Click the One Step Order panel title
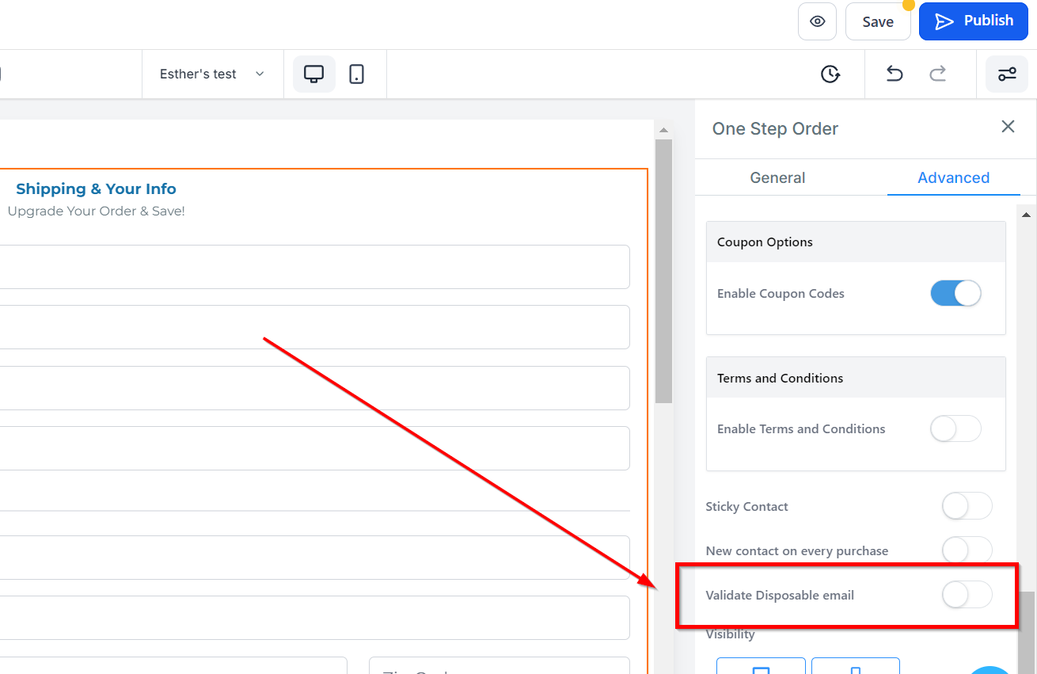Screen dimensions: 1037x674 pyautogui.click(x=775, y=128)
